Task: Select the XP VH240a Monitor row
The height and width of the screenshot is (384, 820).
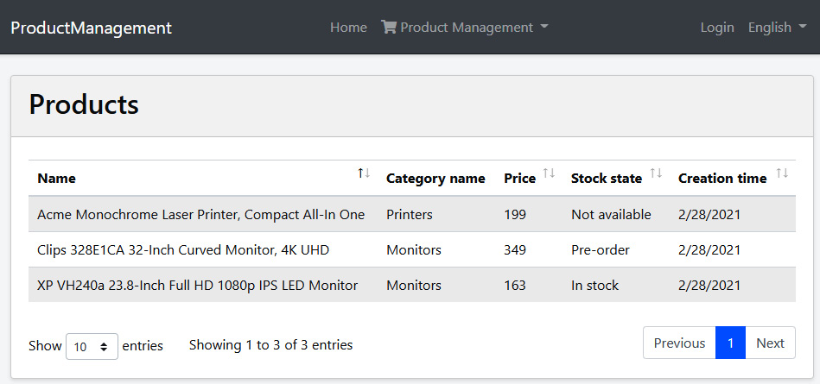Action: (412, 285)
